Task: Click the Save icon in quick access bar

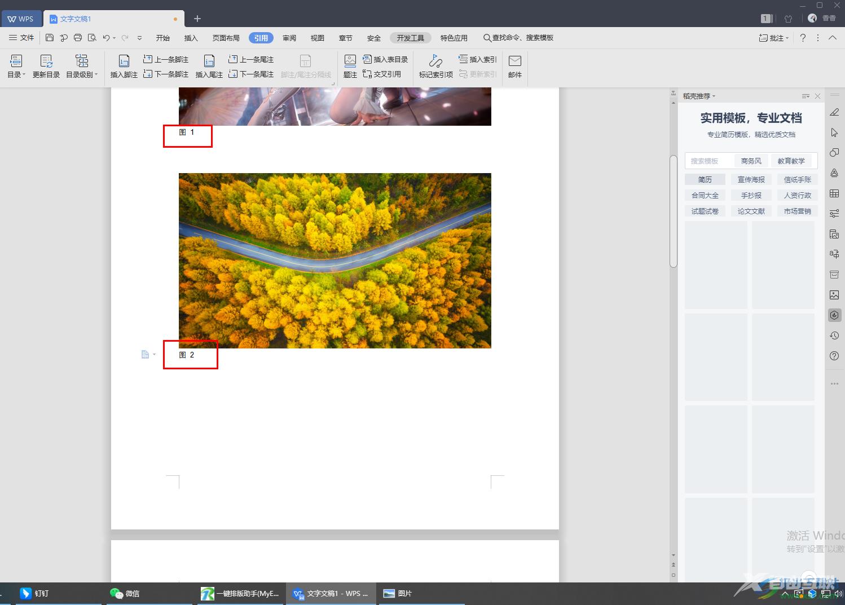Action: click(x=50, y=38)
